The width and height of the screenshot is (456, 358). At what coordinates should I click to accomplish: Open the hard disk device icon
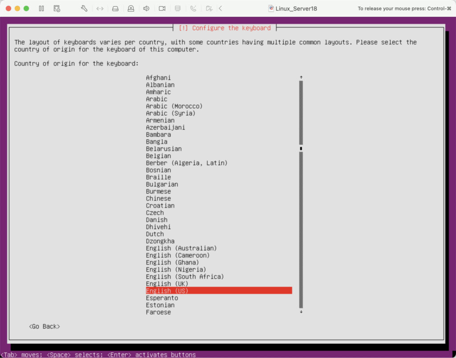pyautogui.click(x=115, y=8)
